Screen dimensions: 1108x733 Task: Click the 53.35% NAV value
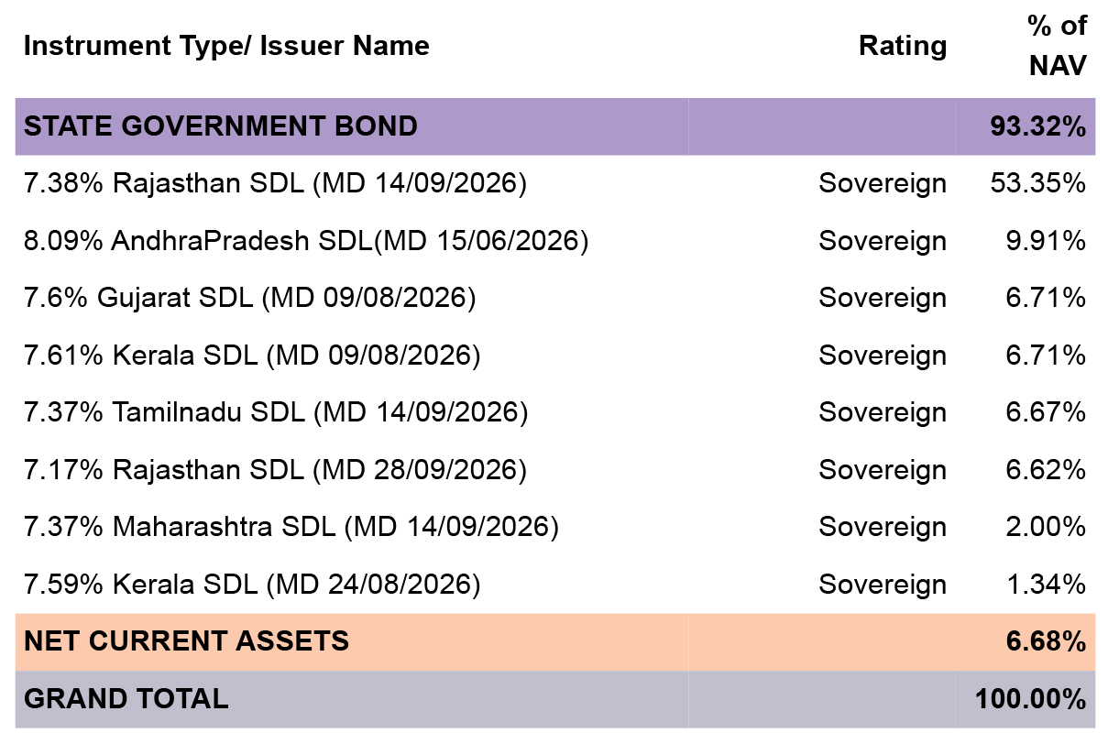(1037, 183)
